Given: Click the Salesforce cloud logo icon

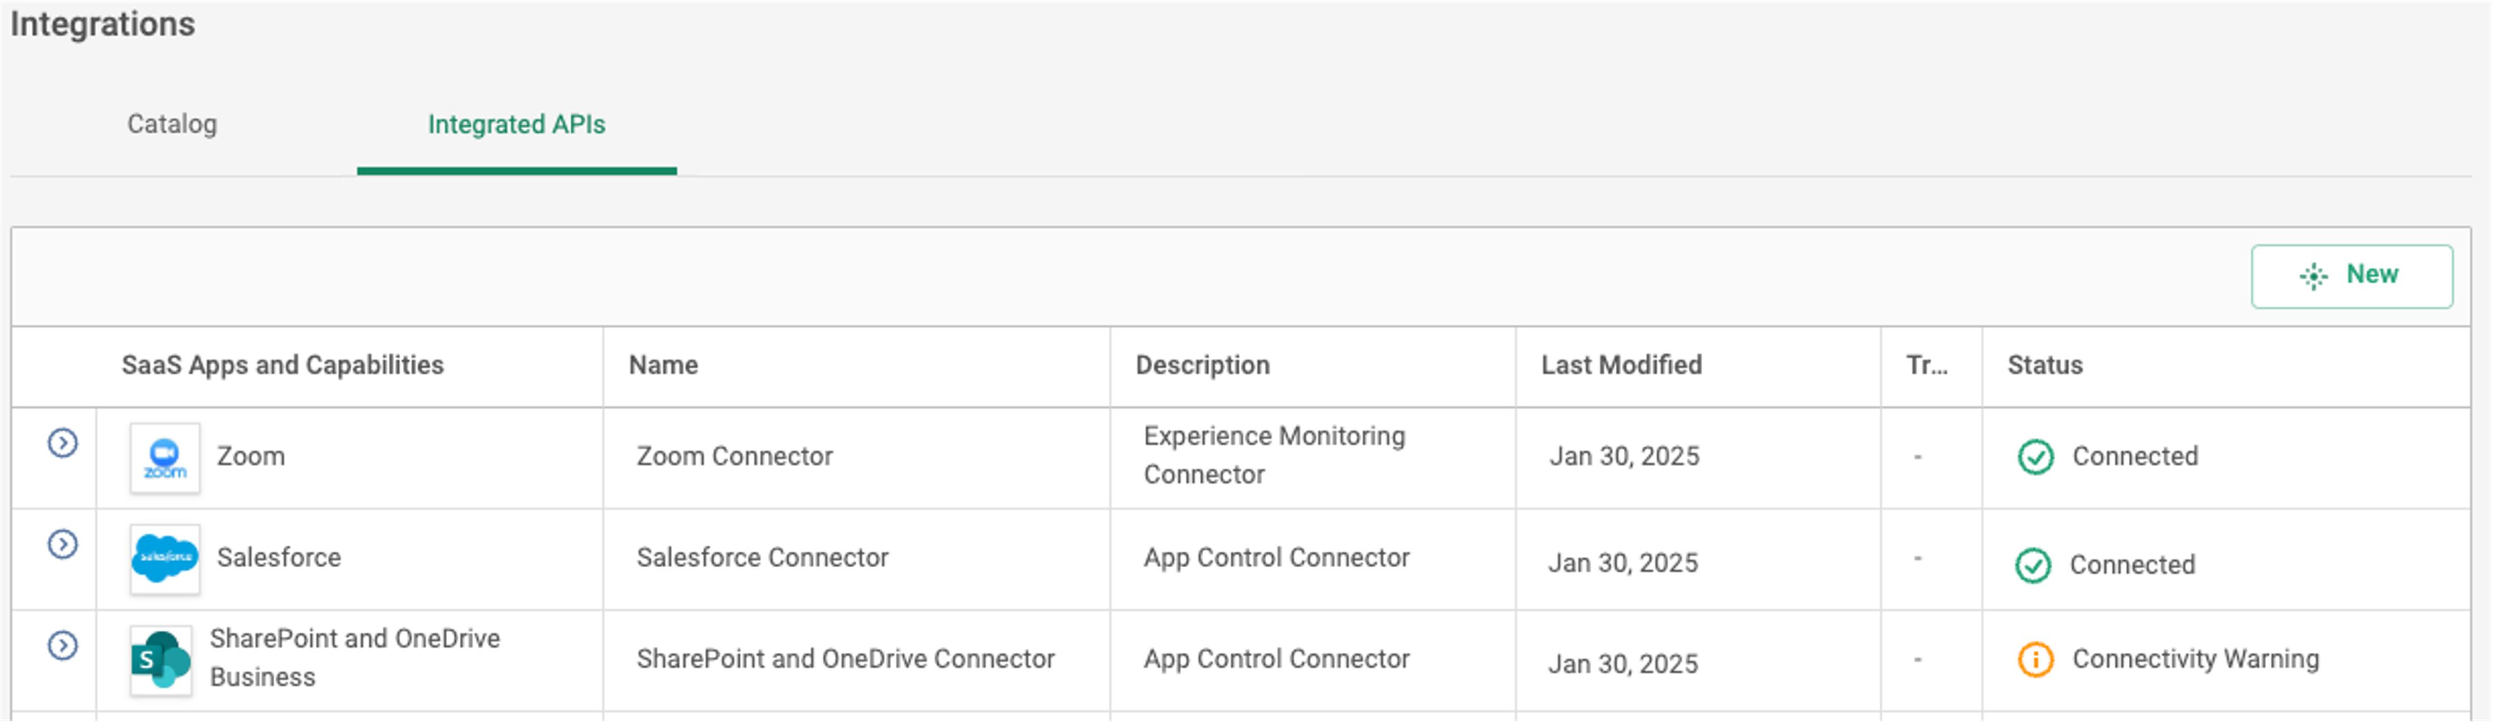Looking at the screenshot, I should click(x=164, y=559).
